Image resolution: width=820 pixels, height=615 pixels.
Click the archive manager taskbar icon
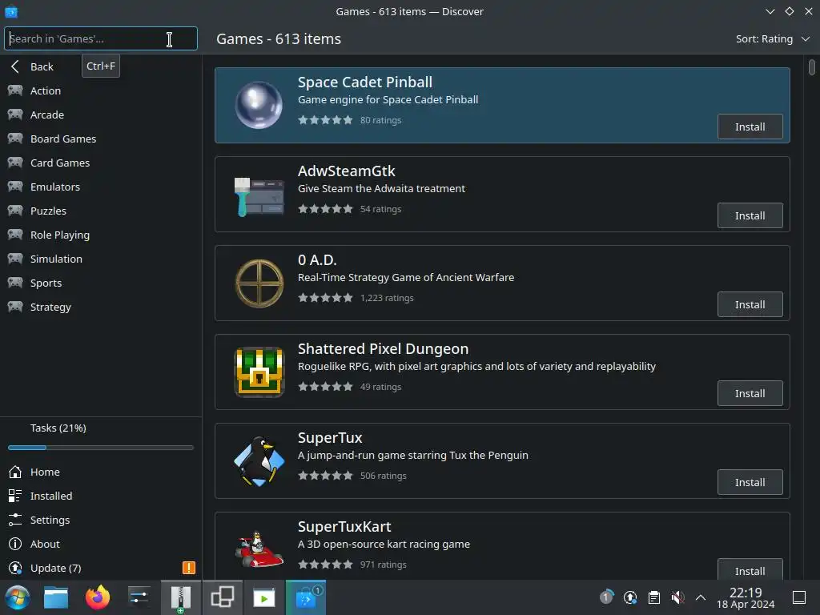180,597
